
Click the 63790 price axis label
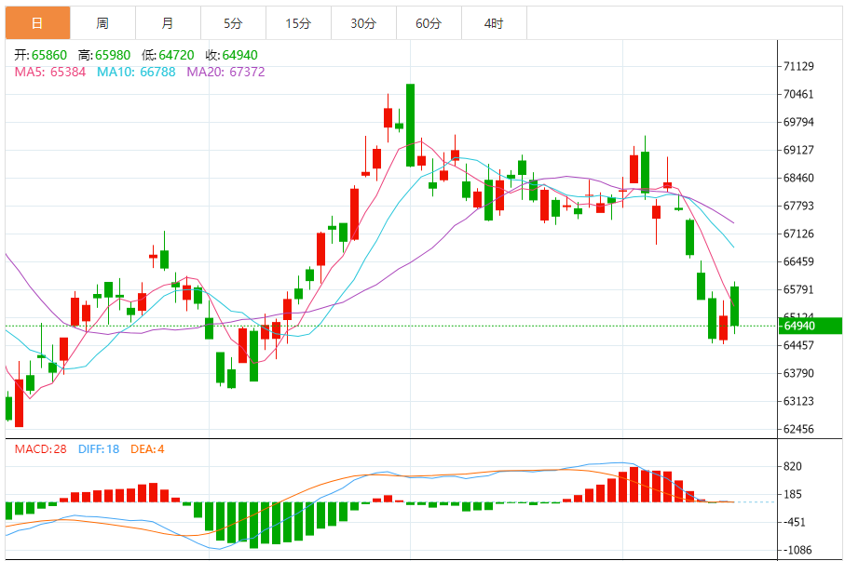click(x=798, y=373)
